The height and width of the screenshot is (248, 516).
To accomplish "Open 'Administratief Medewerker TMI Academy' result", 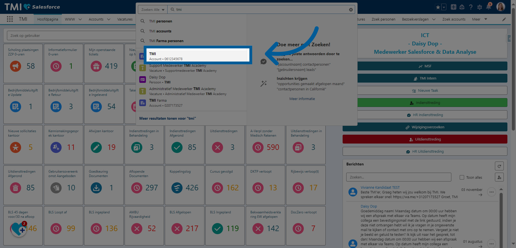I will 191,91.
